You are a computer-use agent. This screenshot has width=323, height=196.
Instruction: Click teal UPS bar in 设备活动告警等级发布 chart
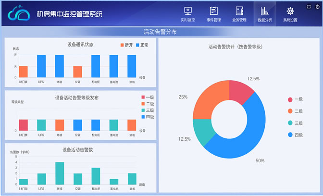tap(41, 125)
